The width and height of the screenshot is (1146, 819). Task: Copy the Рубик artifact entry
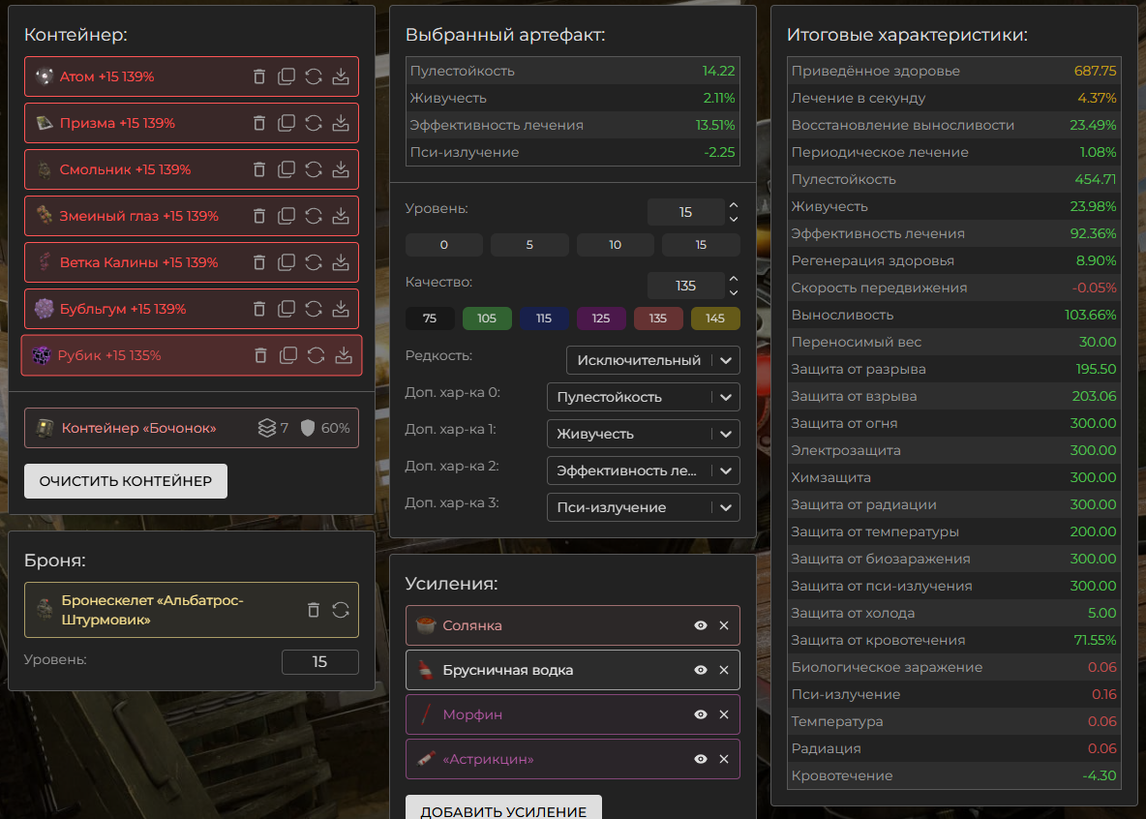[x=287, y=355]
